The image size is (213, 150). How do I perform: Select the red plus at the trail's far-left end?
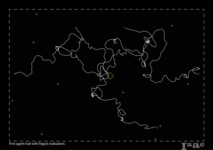15,74
